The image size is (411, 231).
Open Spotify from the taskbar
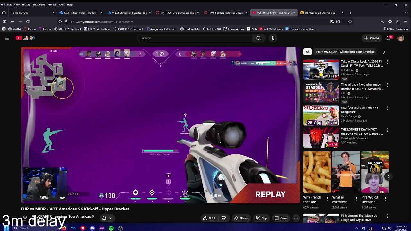click(111, 228)
